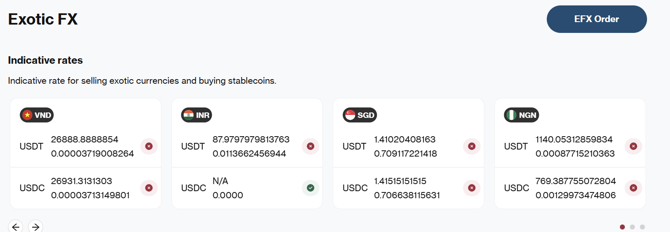This screenshot has width=670, height=232.
Task: Jump to the second carousel page dot
Action: [x=632, y=227]
